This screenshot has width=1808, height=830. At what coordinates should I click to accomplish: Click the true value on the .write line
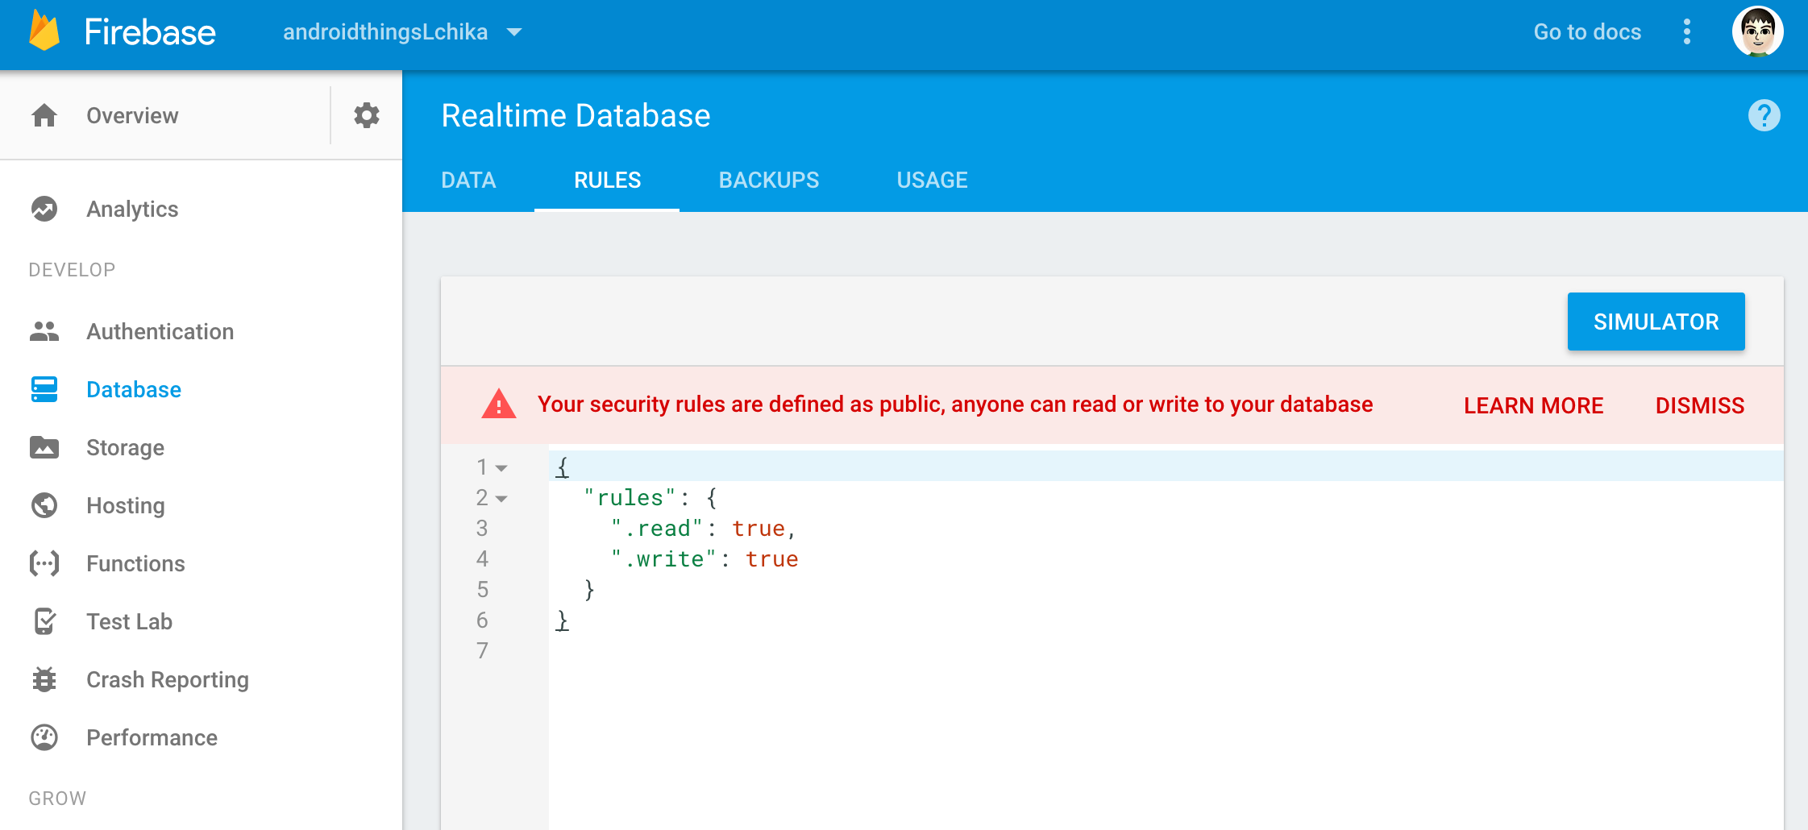pos(771,559)
